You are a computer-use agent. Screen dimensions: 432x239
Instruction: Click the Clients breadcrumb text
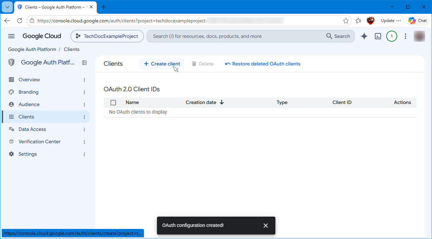pos(72,49)
